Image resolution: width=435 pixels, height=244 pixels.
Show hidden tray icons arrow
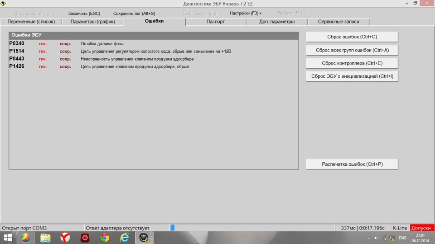pos(369,238)
